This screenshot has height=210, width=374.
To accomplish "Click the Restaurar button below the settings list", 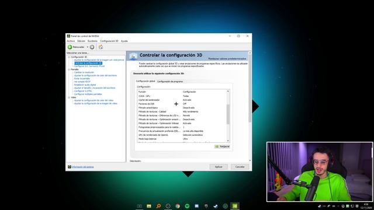I will coord(222,146).
